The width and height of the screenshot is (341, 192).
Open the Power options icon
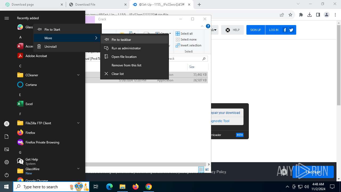[7, 175]
